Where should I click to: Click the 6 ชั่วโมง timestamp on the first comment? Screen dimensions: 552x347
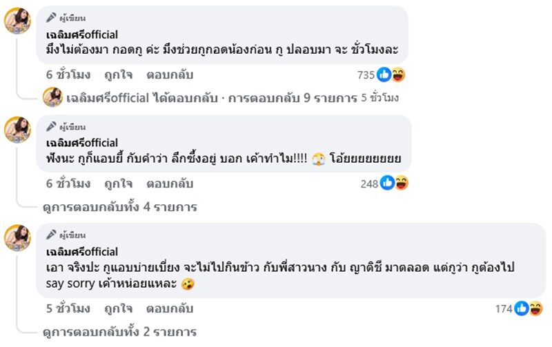coord(68,75)
